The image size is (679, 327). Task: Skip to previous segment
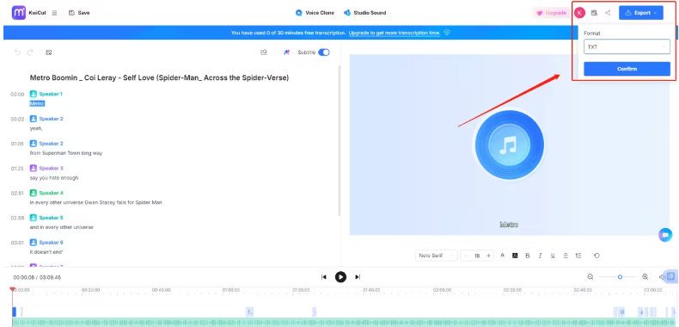323,277
